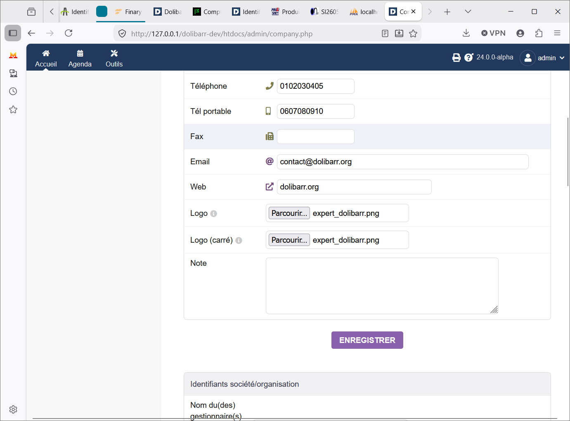
Task: Bookmark this page with the star icon
Action: point(413,33)
